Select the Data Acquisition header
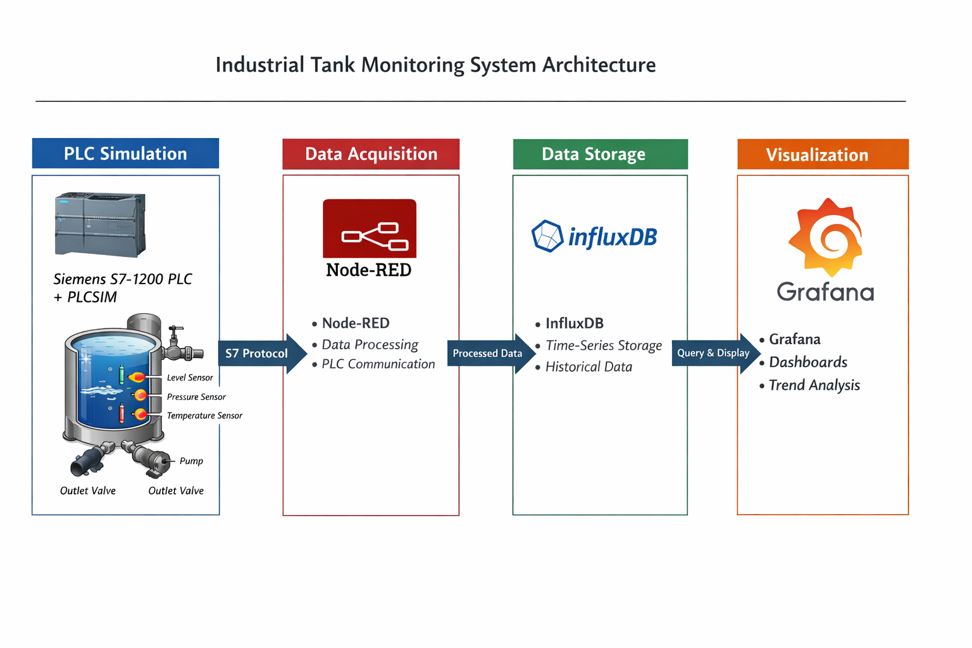The image size is (972, 648). tap(371, 154)
